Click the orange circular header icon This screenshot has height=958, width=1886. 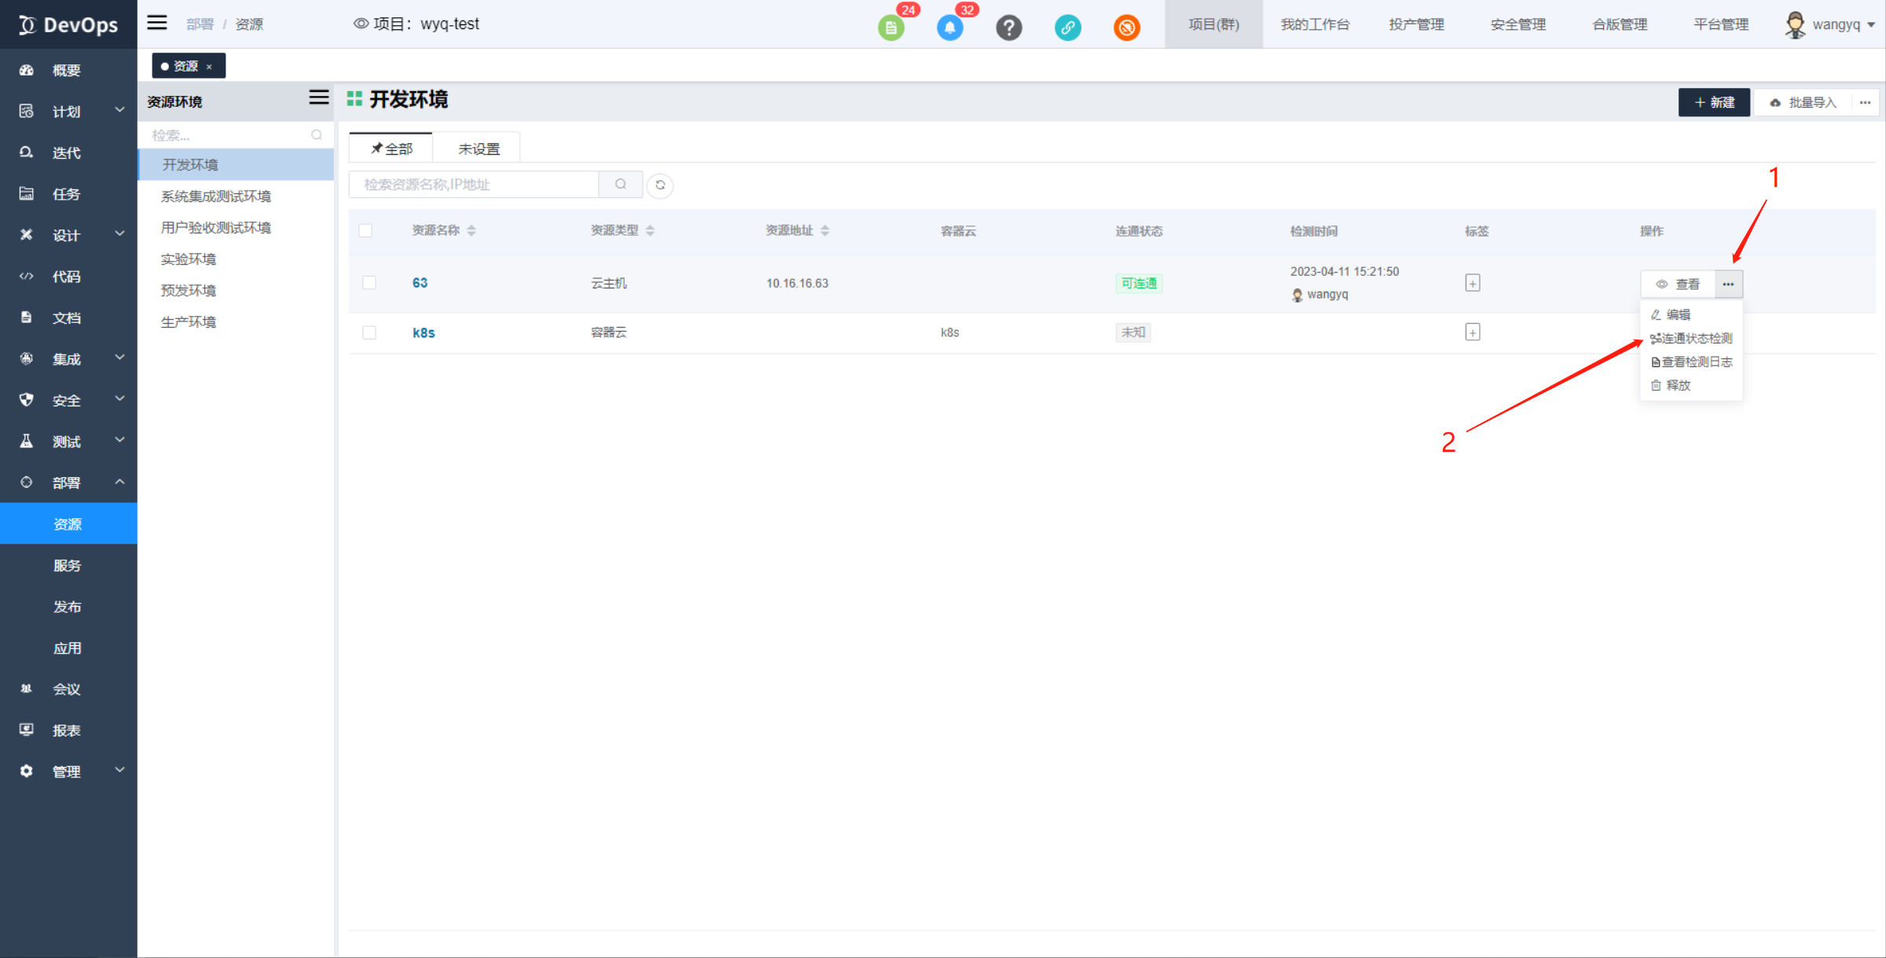tap(1126, 28)
